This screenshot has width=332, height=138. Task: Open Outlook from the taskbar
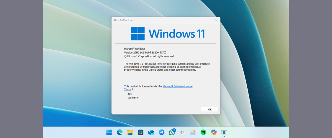click(151, 132)
